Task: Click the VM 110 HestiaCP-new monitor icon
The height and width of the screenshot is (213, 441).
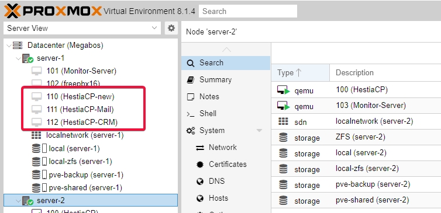Action: (37, 96)
